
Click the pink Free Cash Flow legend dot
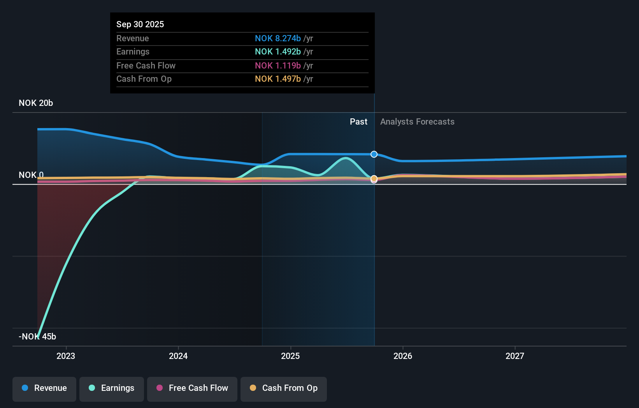[160, 388]
